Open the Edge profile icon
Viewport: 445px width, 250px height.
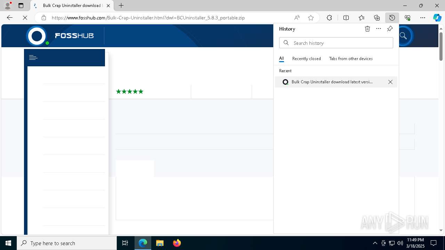8,6
